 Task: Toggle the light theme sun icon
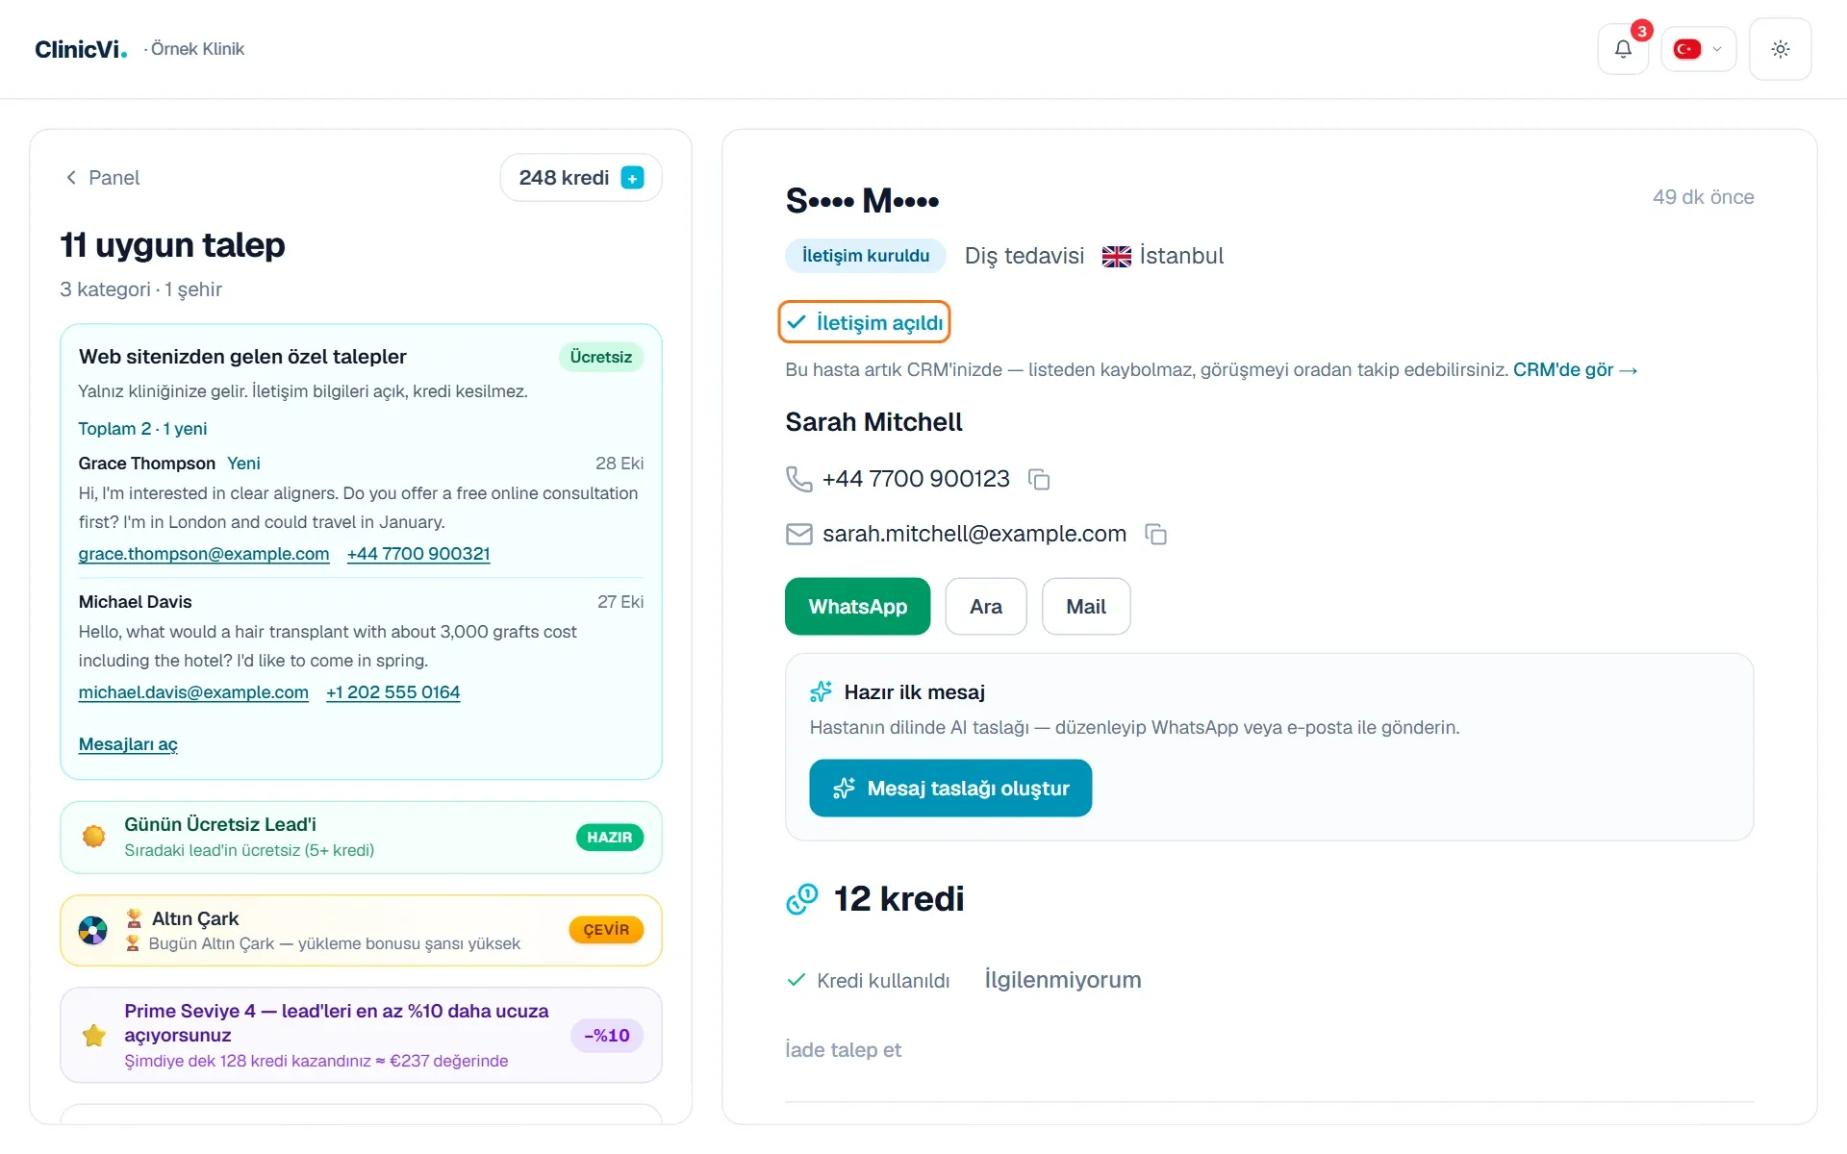click(x=1781, y=49)
